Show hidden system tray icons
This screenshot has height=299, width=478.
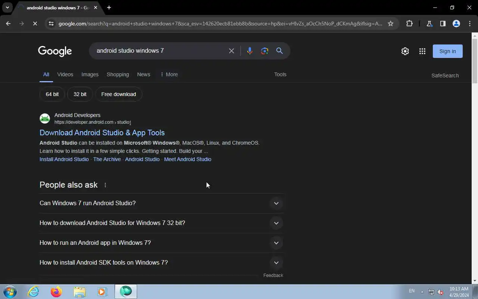422,292
